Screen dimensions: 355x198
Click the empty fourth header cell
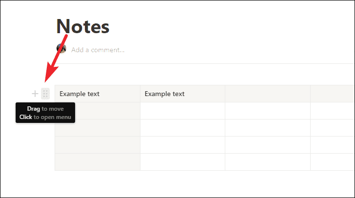(333, 94)
